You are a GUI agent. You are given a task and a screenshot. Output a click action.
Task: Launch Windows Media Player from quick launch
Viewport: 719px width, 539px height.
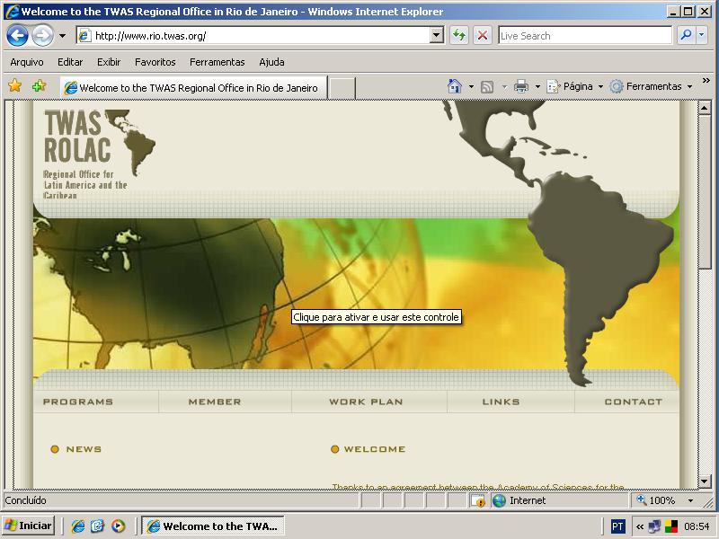point(118,526)
